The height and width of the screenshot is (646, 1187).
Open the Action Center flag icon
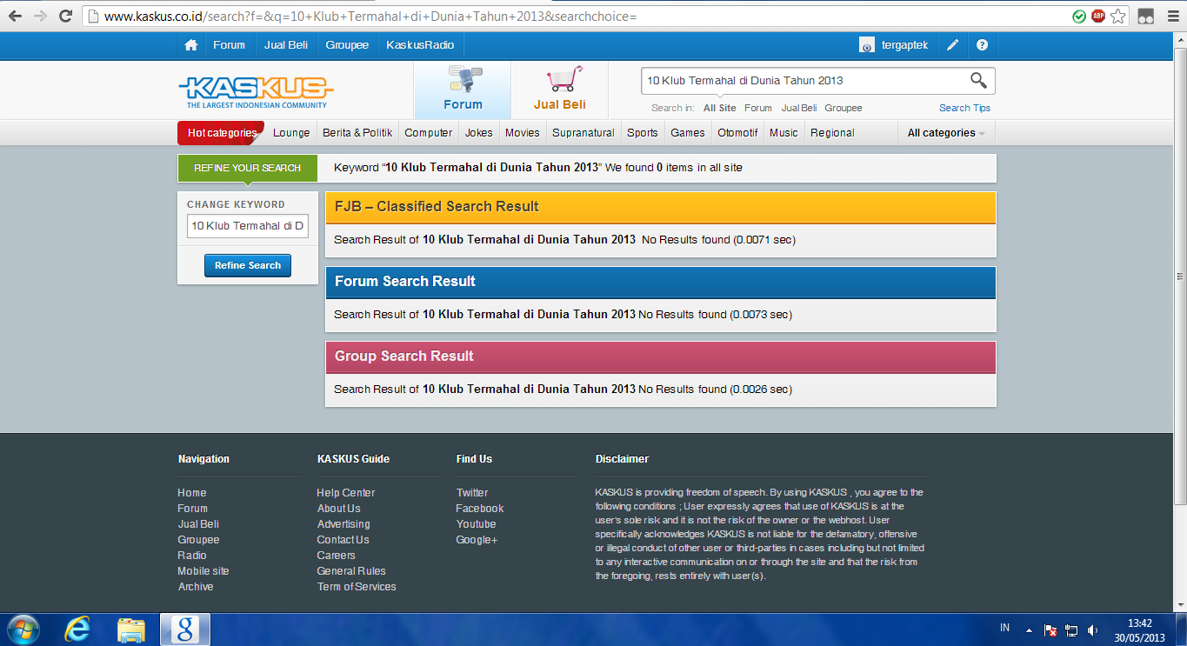coord(1050,629)
